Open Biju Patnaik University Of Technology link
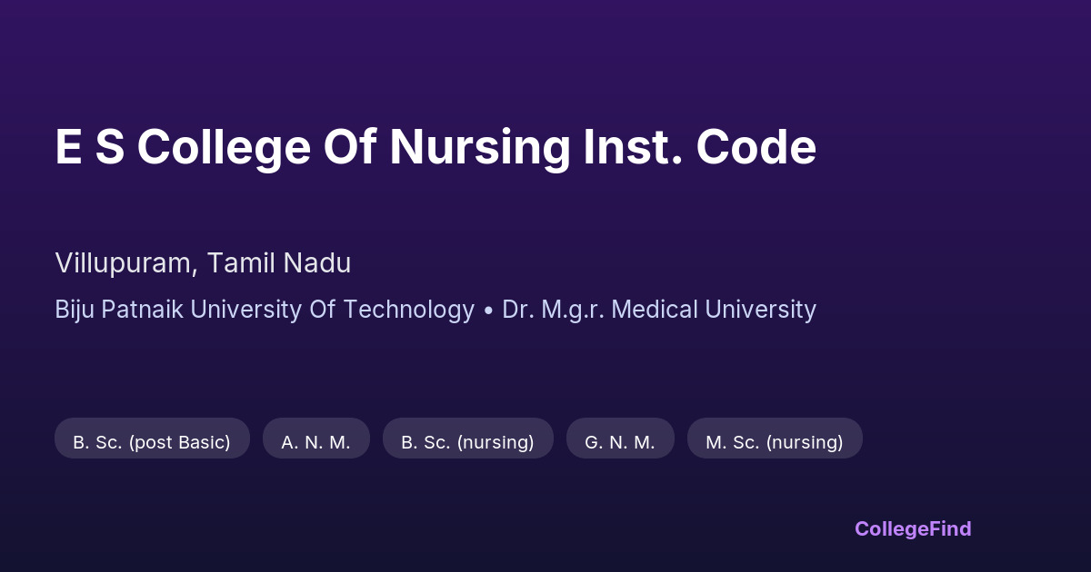Image resolution: width=1091 pixels, height=572 pixels. [265, 310]
